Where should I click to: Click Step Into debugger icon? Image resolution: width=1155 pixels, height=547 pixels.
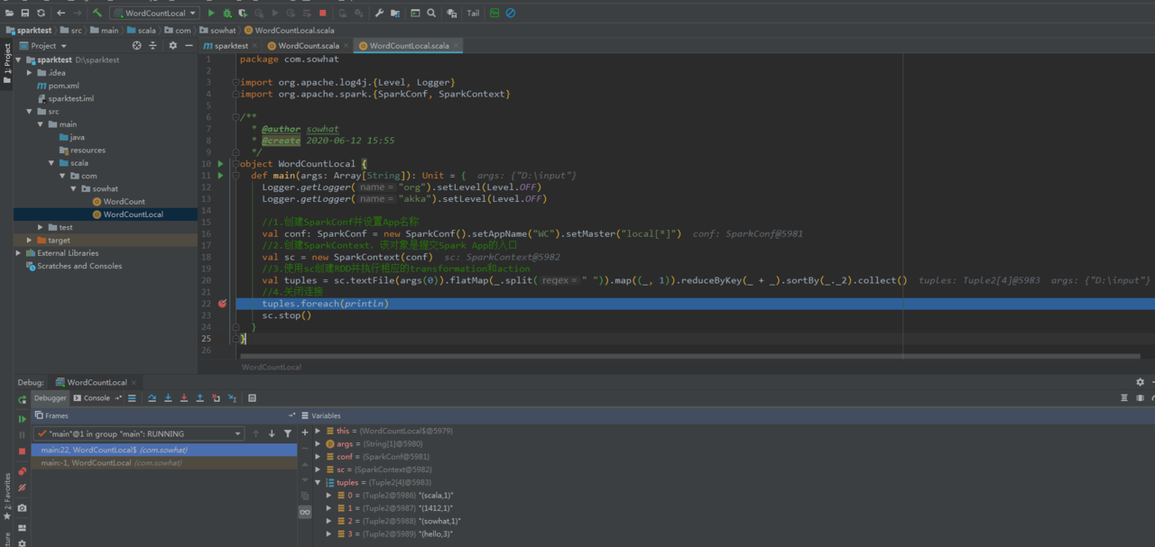168,398
